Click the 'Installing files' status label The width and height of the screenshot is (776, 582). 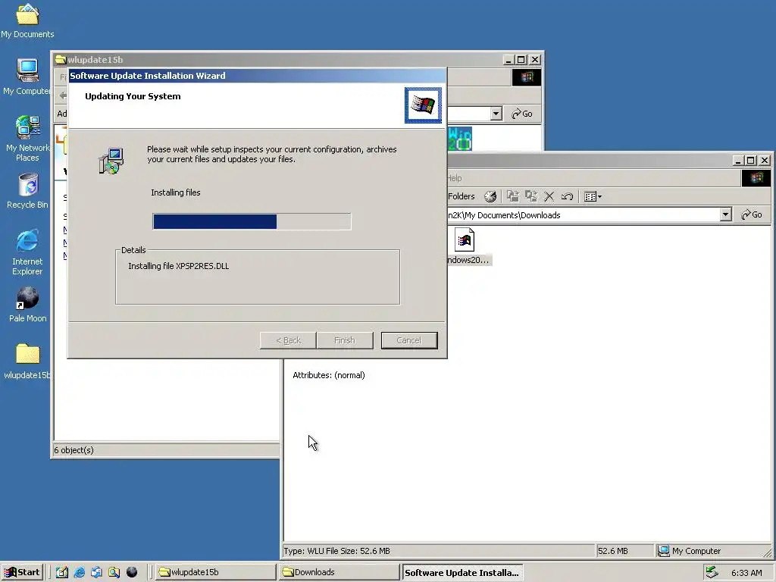coord(176,192)
